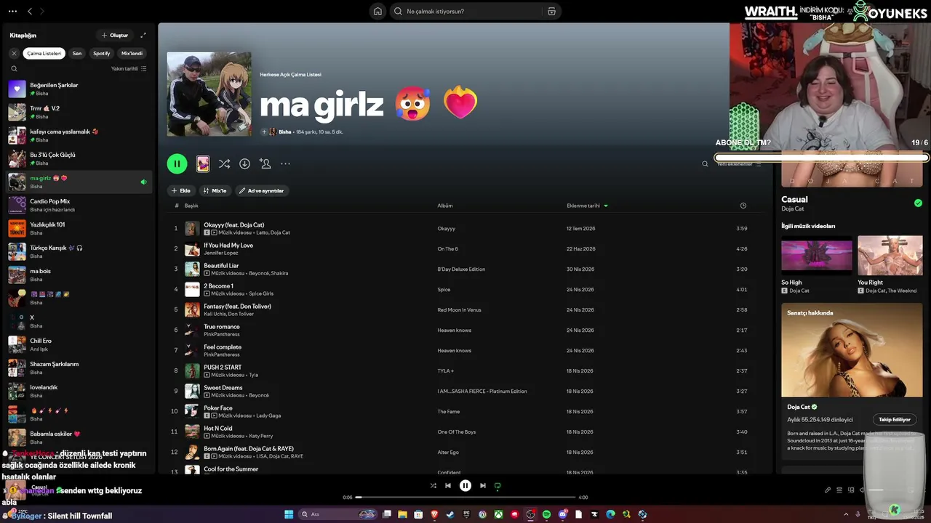Open File Explorer from the taskbar
The height and width of the screenshot is (523, 931).
coord(402,514)
